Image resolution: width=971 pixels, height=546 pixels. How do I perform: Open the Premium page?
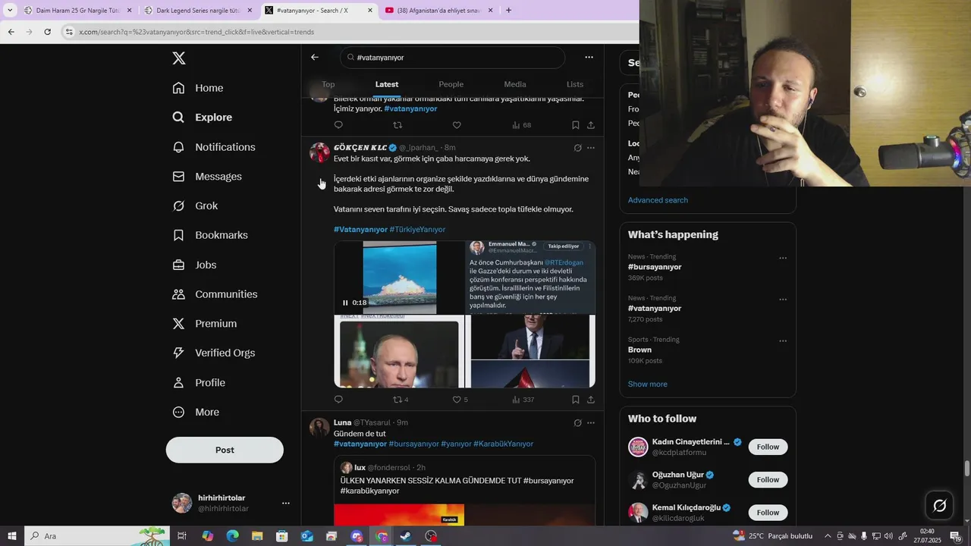coord(204,324)
